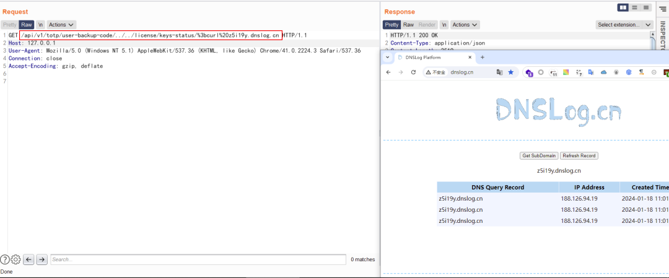Viewport: 669px width, 278px height.
Task: Expand Request Actions dropdown
Action: (x=61, y=25)
